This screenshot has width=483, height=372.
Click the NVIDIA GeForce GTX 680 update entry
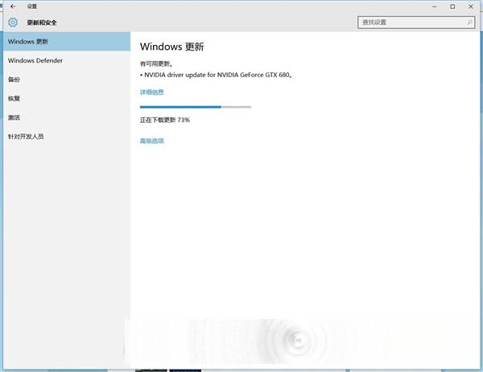pos(217,75)
